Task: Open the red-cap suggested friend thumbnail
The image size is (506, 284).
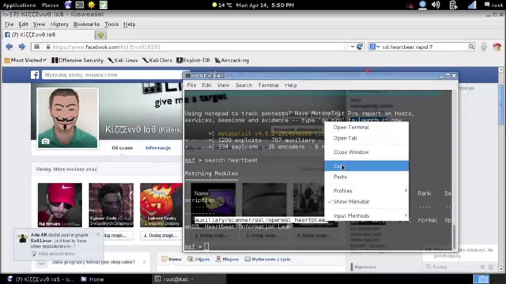Action: coord(60,205)
